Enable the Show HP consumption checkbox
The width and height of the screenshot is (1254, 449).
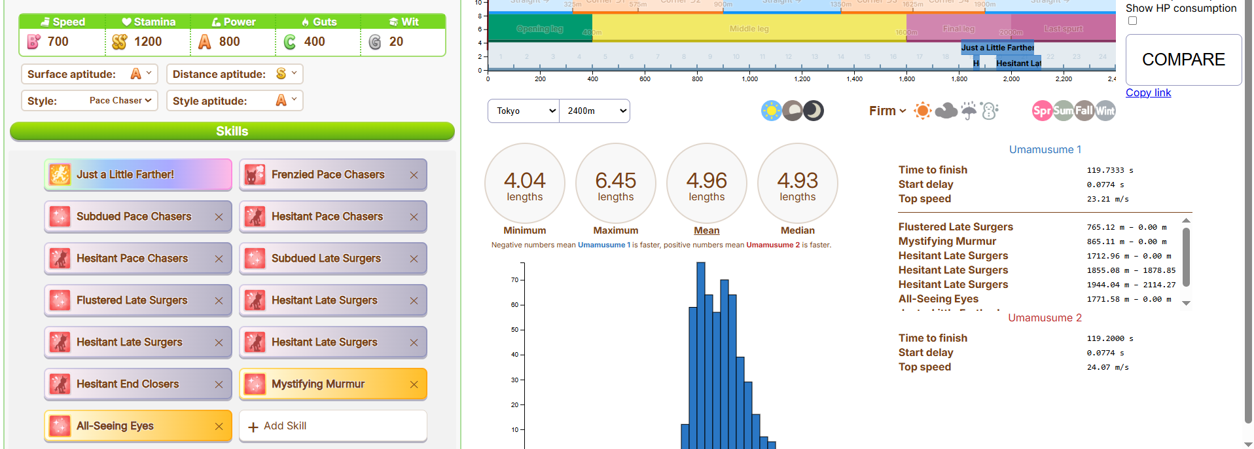pos(1132,21)
